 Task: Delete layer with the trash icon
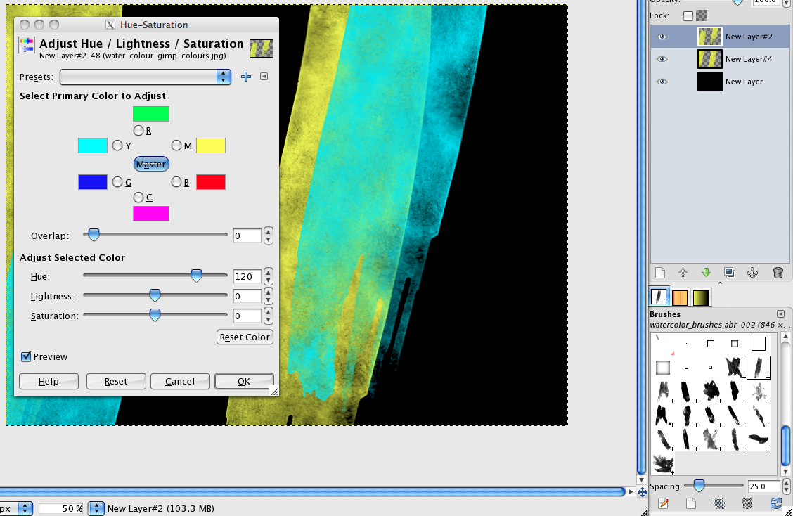778,273
